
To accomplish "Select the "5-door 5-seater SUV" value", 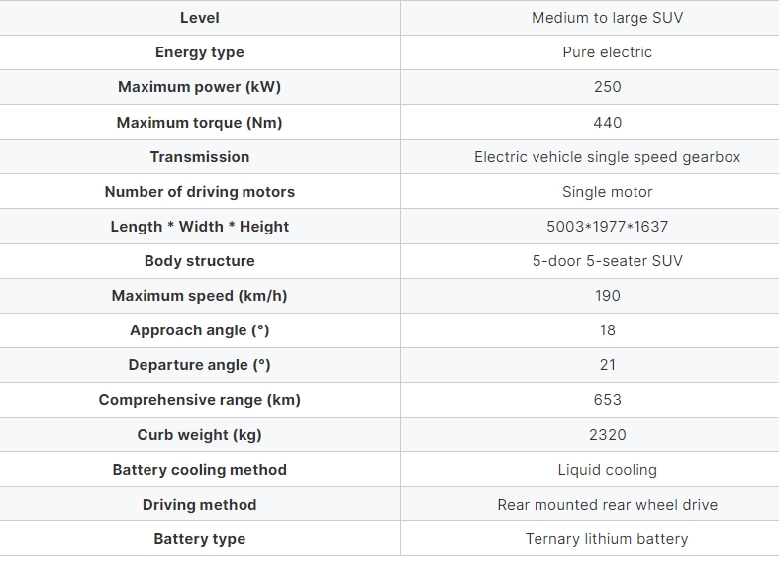I will [x=607, y=261].
